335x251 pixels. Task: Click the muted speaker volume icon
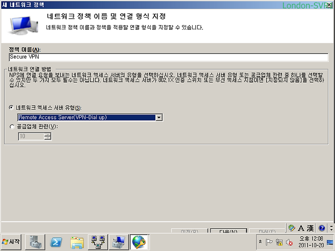pos(289,242)
